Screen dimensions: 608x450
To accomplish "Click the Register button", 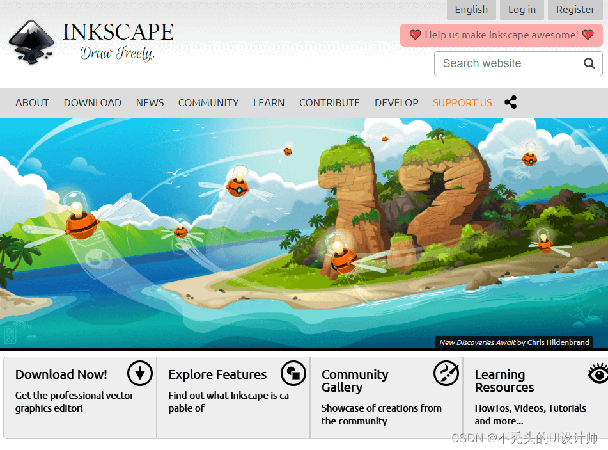I will 575,10.
